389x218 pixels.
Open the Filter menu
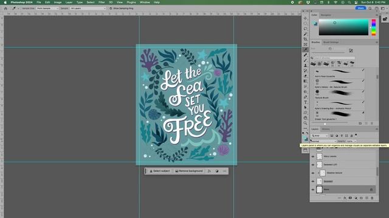[102, 2]
